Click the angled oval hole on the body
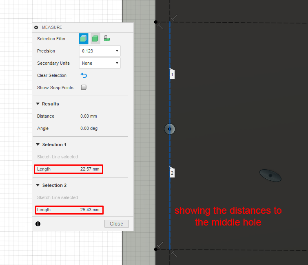The image size is (308, 265). 270,175
